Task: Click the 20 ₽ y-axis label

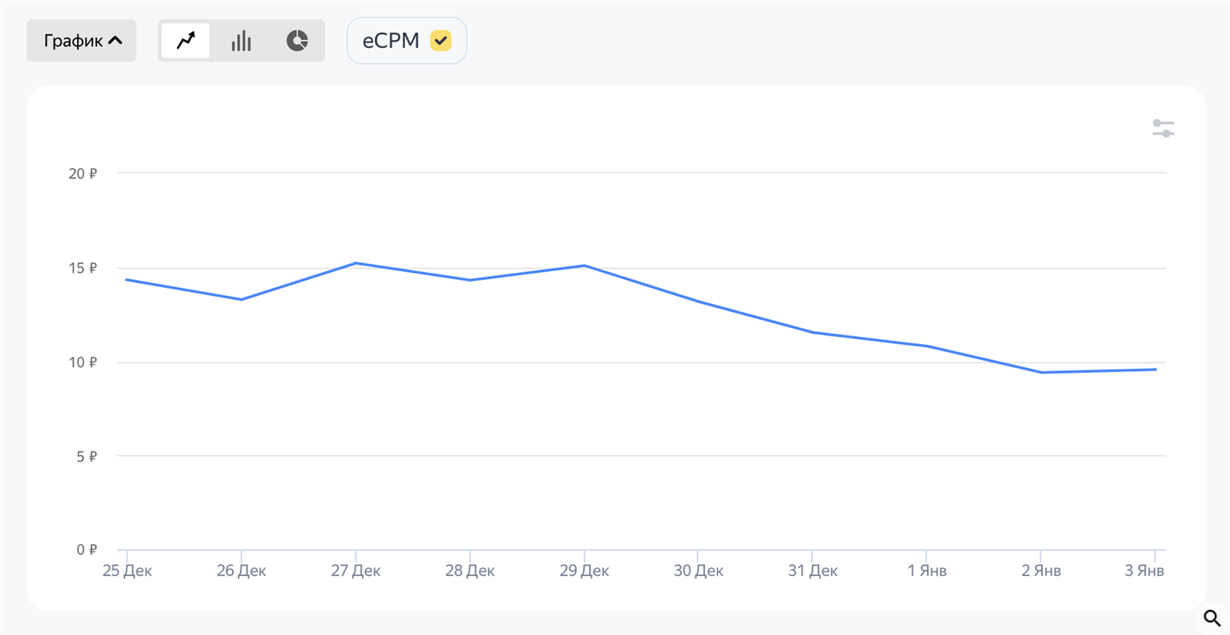Action: click(x=82, y=174)
